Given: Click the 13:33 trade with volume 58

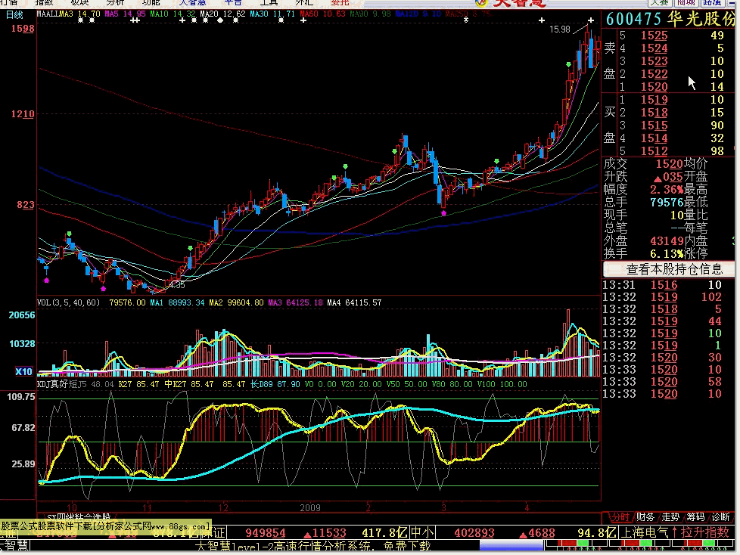Looking at the screenshot, I should tap(663, 382).
